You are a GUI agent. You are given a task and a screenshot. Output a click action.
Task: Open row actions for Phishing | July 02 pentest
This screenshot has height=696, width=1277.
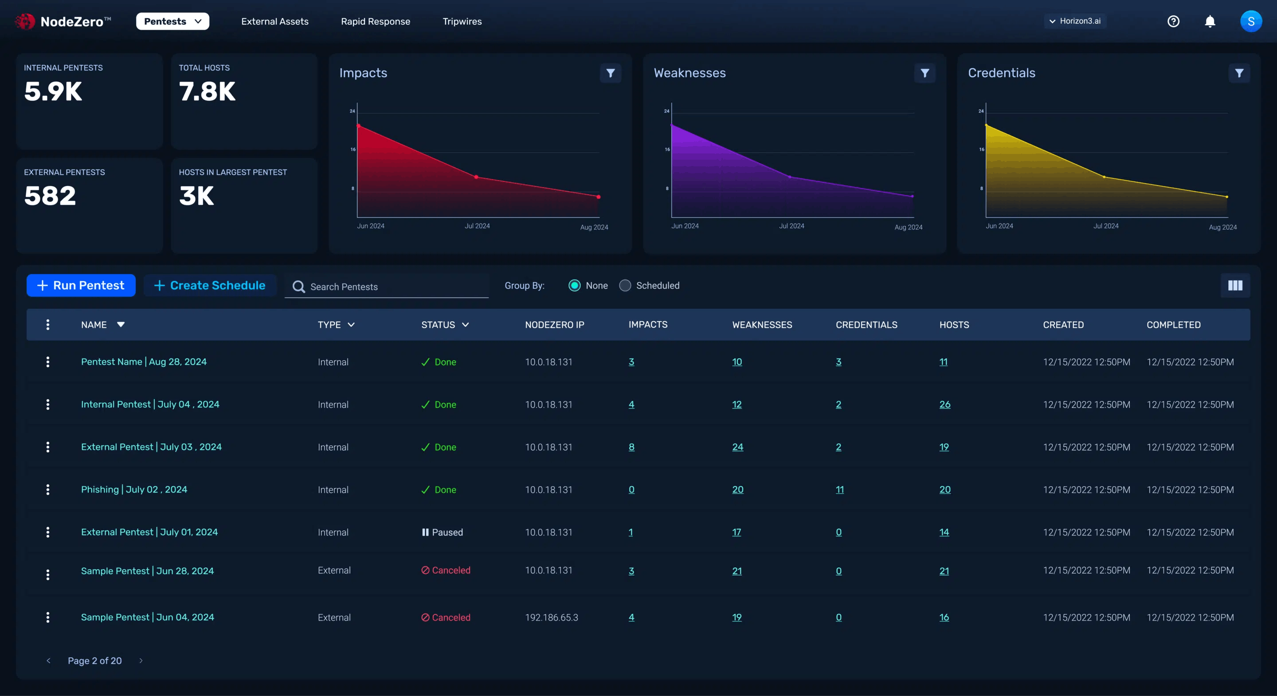47,489
